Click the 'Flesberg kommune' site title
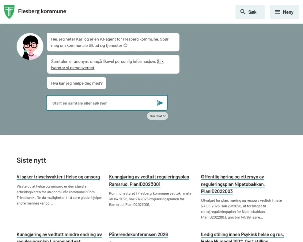The width and height of the screenshot is (303, 242). [42, 11]
